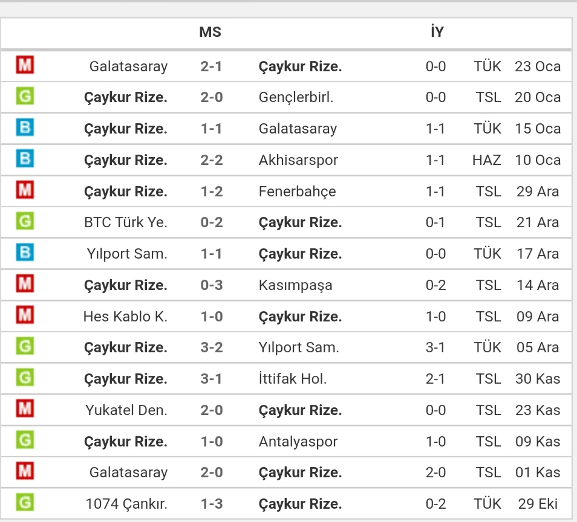This screenshot has height=522, width=577.
Task: Click the green G icon beside Gençlerbirl. match
Action: 25,96
